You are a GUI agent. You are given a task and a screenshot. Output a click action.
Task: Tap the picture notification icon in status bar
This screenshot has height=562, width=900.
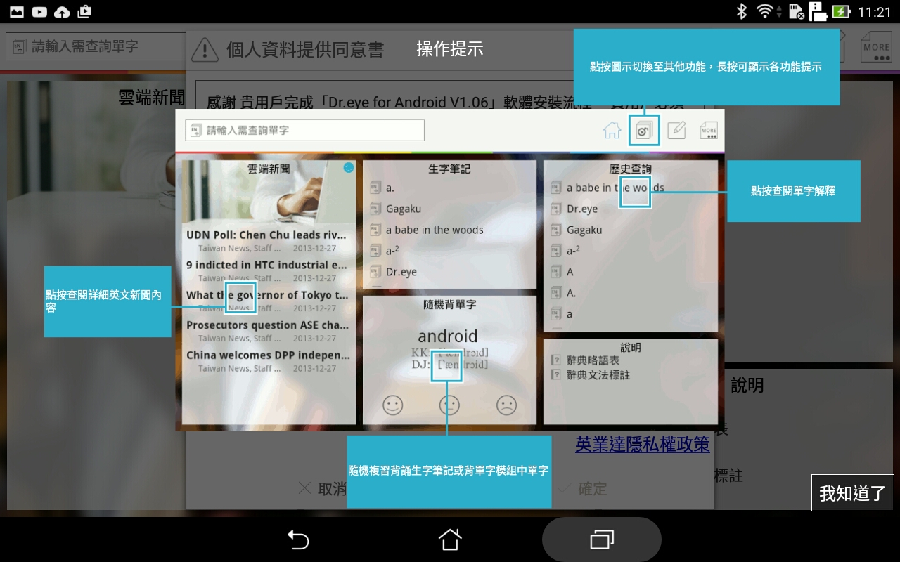pos(17,11)
